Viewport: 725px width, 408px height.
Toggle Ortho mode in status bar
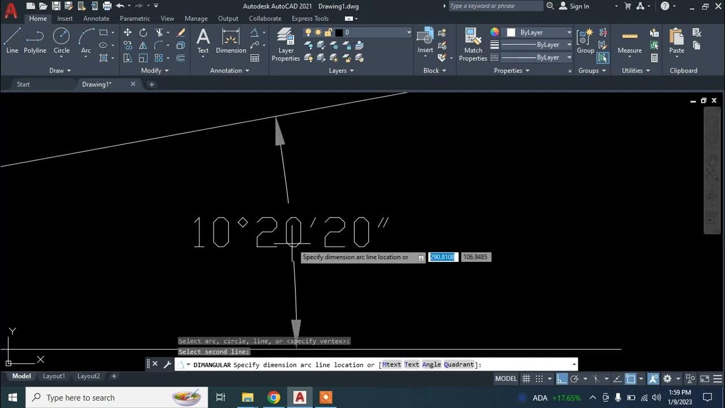tap(561, 379)
